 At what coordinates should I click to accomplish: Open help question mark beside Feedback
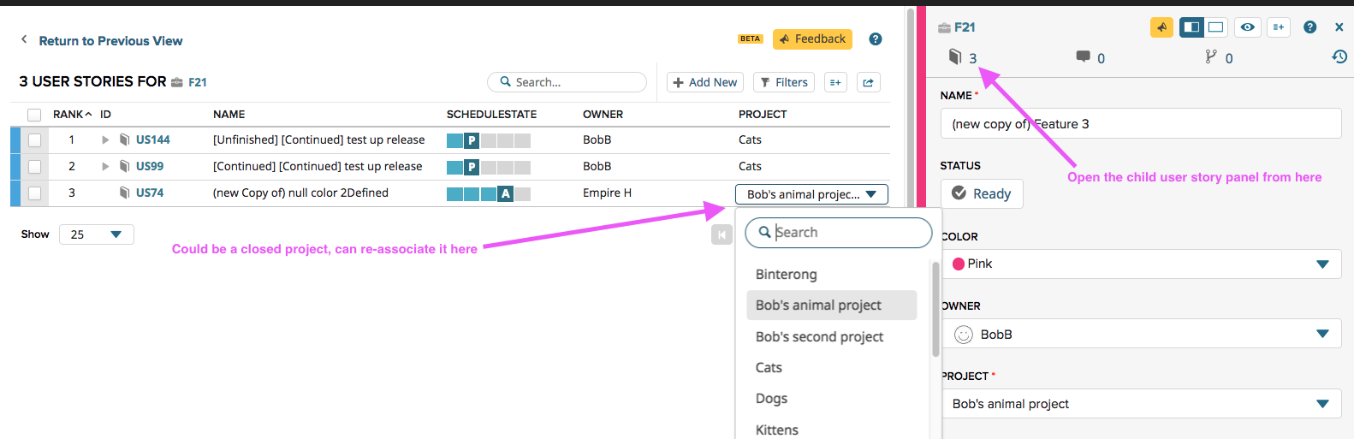click(x=876, y=39)
